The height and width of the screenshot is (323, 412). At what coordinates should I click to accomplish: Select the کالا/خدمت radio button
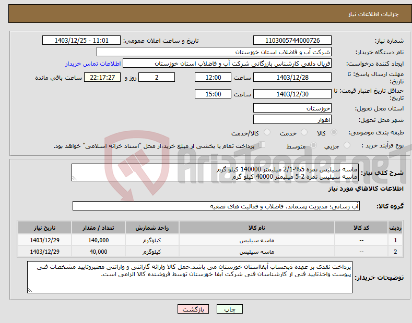[267, 132]
